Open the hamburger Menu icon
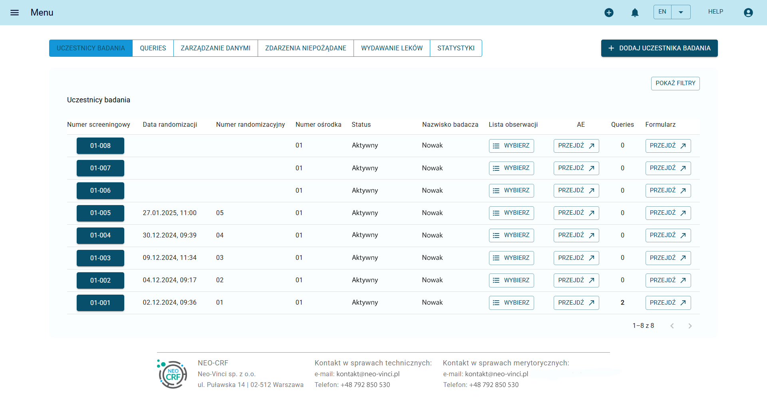This screenshot has width=767, height=399. coord(14,12)
